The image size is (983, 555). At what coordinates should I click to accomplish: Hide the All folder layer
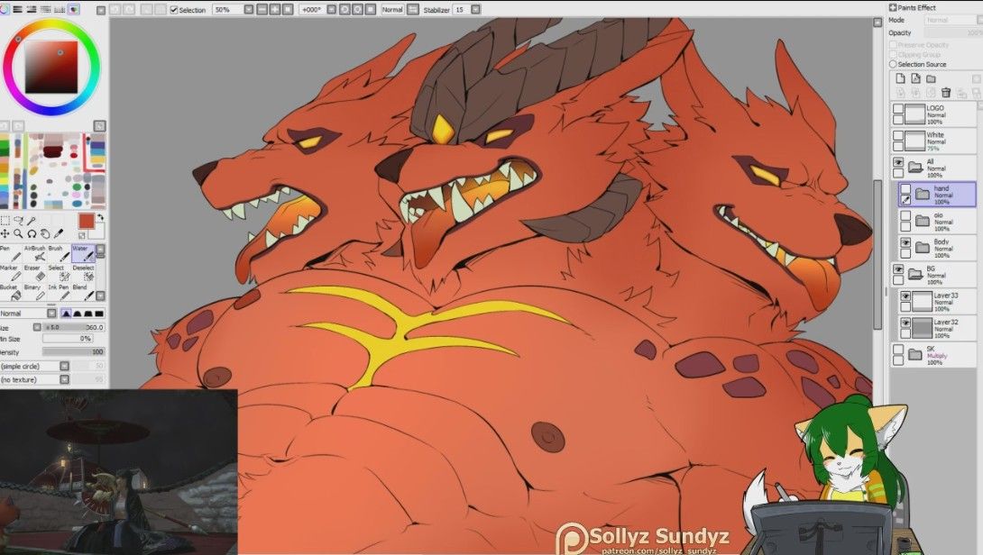tap(898, 162)
